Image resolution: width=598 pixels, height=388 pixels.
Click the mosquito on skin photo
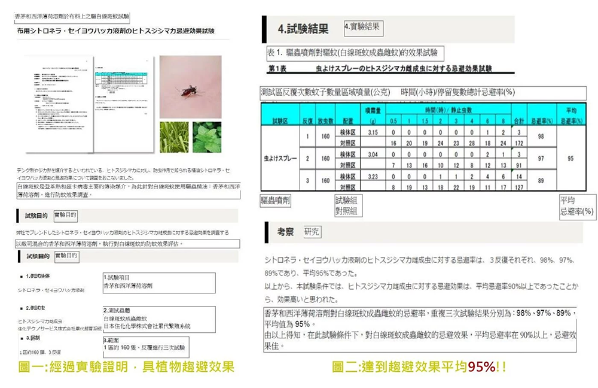(190, 87)
